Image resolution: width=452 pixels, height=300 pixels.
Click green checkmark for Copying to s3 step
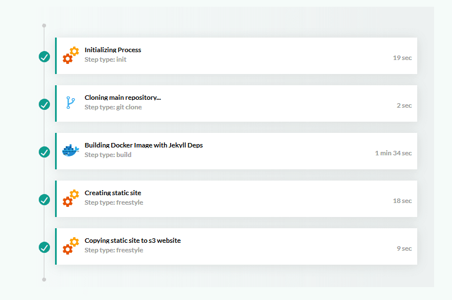coord(44,247)
